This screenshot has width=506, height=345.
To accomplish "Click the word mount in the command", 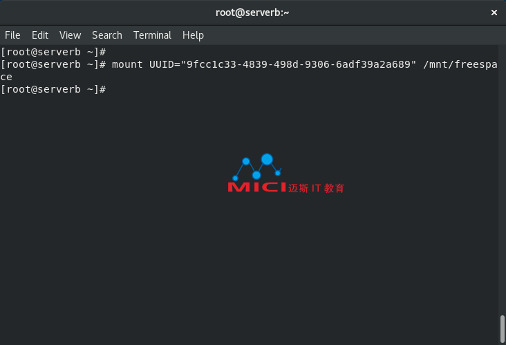I will pos(127,64).
